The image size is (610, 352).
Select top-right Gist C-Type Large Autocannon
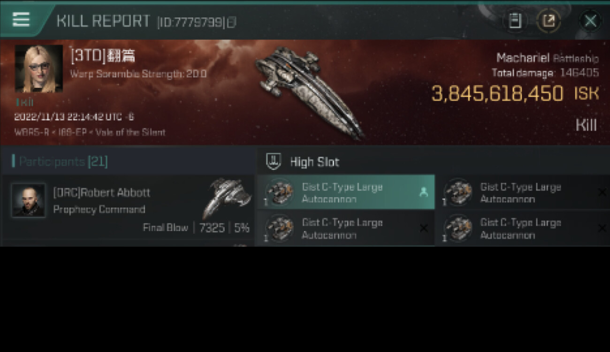tap(526, 192)
